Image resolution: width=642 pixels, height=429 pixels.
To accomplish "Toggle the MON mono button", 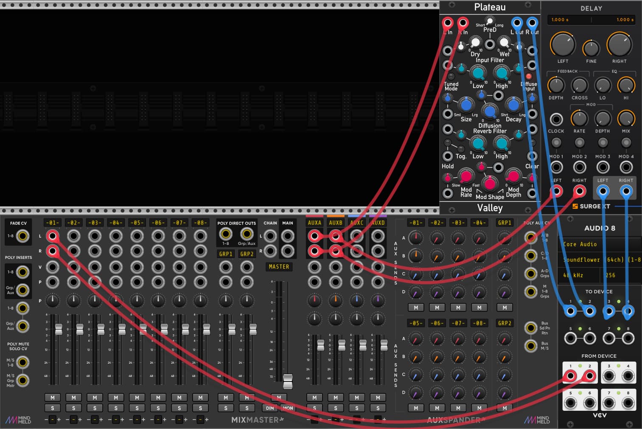I will (288, 408).
